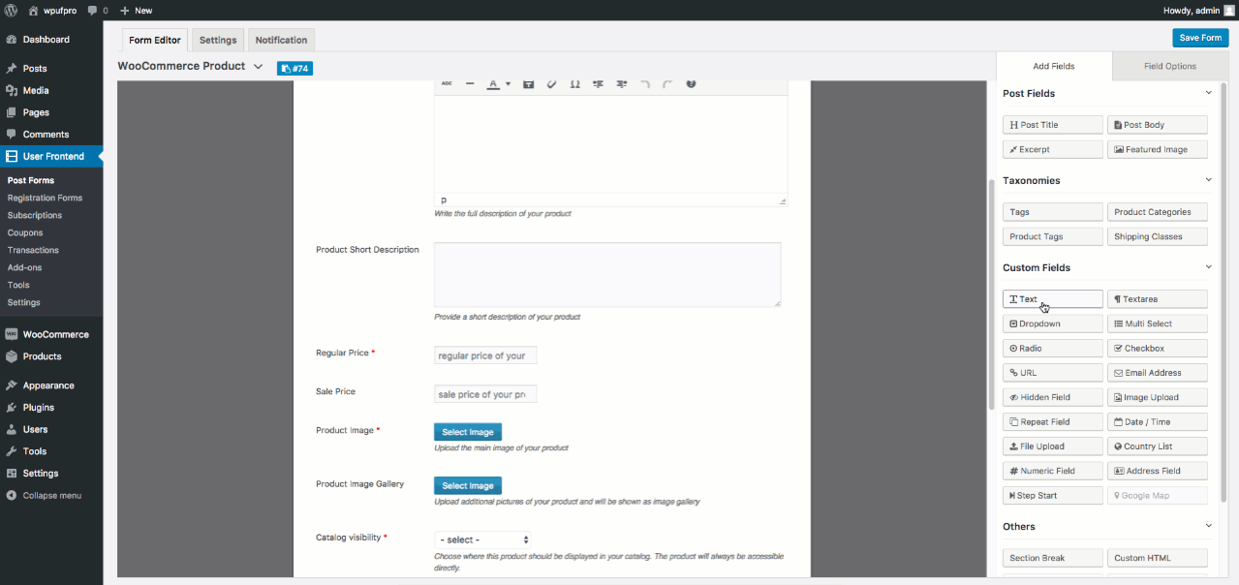Add a Checkbox field
Viewport: 1239px width, 585px height.
(1158, 348)
